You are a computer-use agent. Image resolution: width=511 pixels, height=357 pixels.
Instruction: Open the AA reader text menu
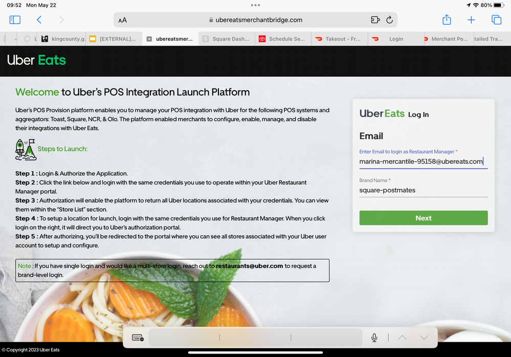(x=122, y=20)
